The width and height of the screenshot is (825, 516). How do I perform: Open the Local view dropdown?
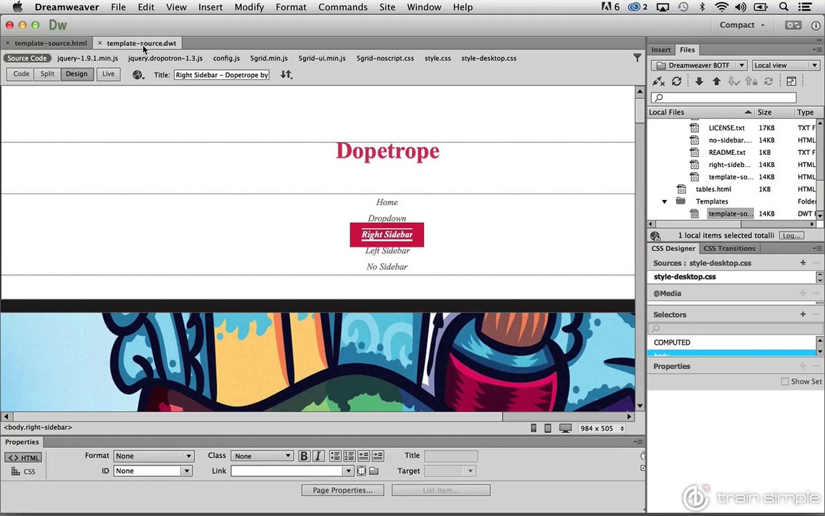(786, 65)
